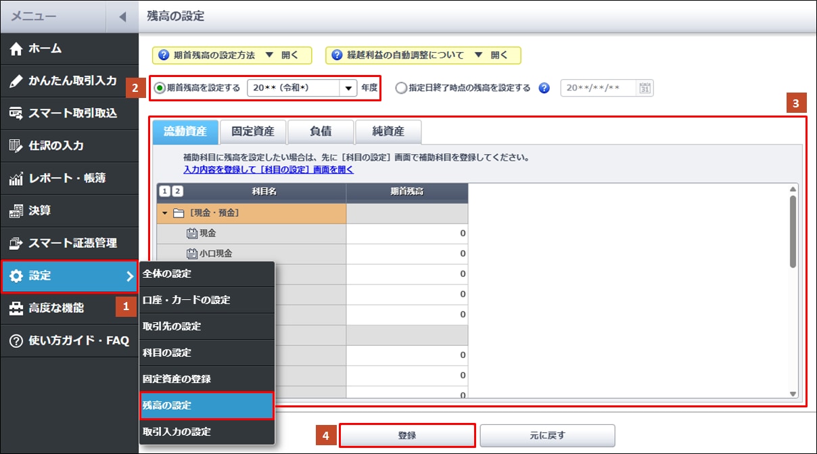Viewport: 817px width, 454px height.
Task: Switch to the 固定資産 tab
Action: pos(252,132)
